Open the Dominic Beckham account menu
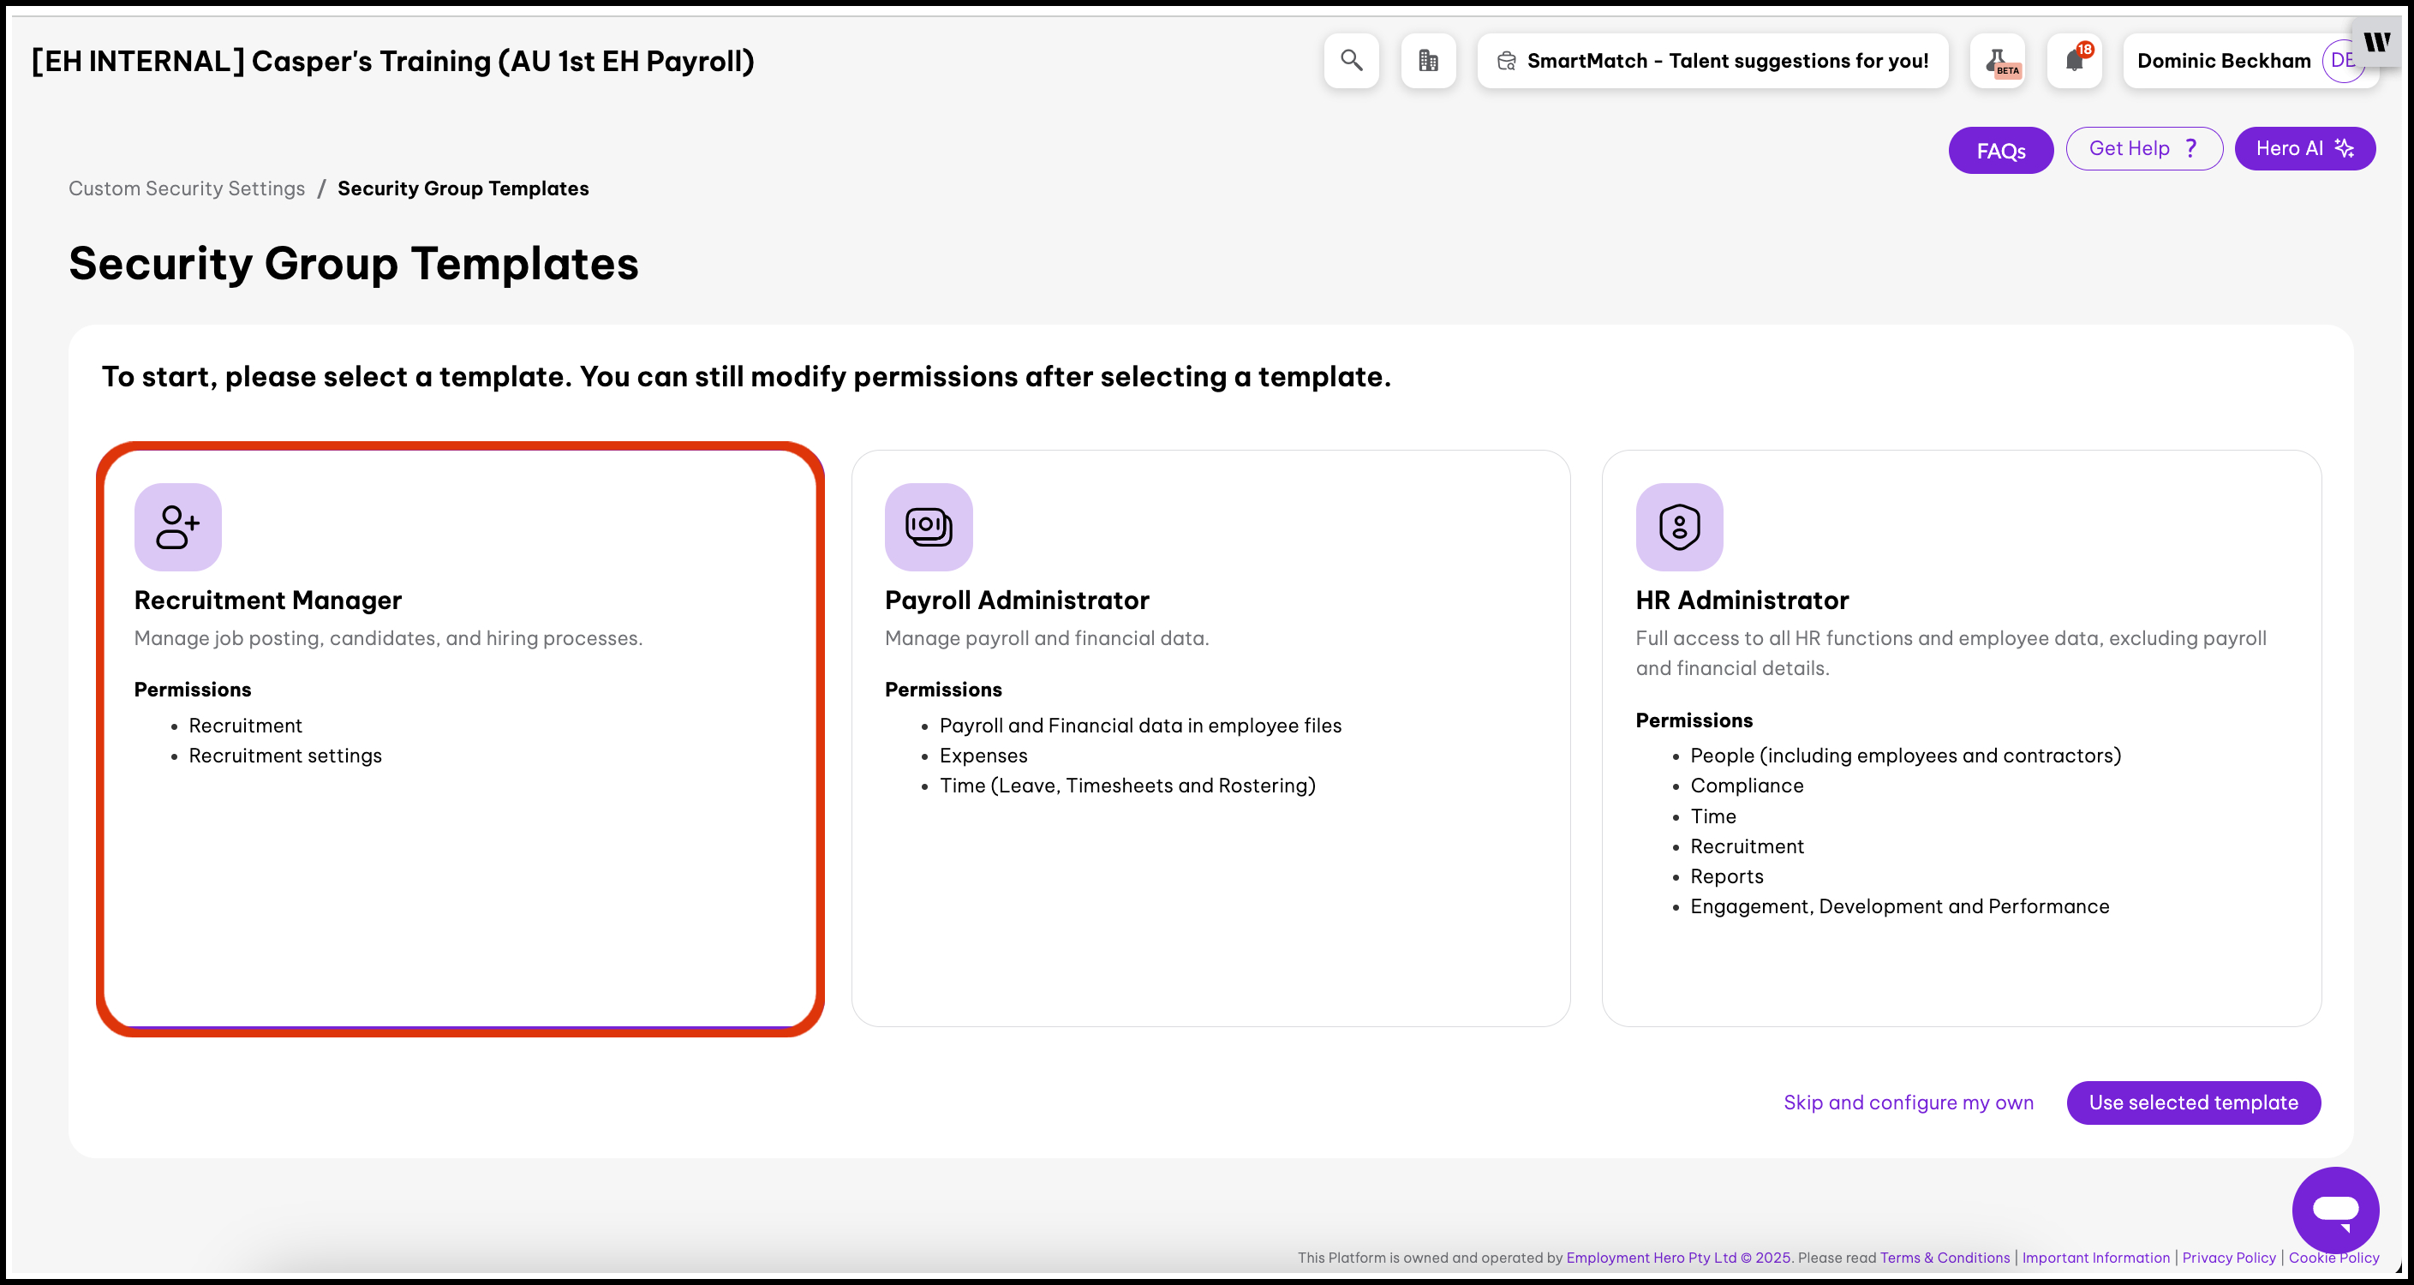The height and width of the screenshot is (1285, 2414). pyautogui.click(x=2223, y=61)
